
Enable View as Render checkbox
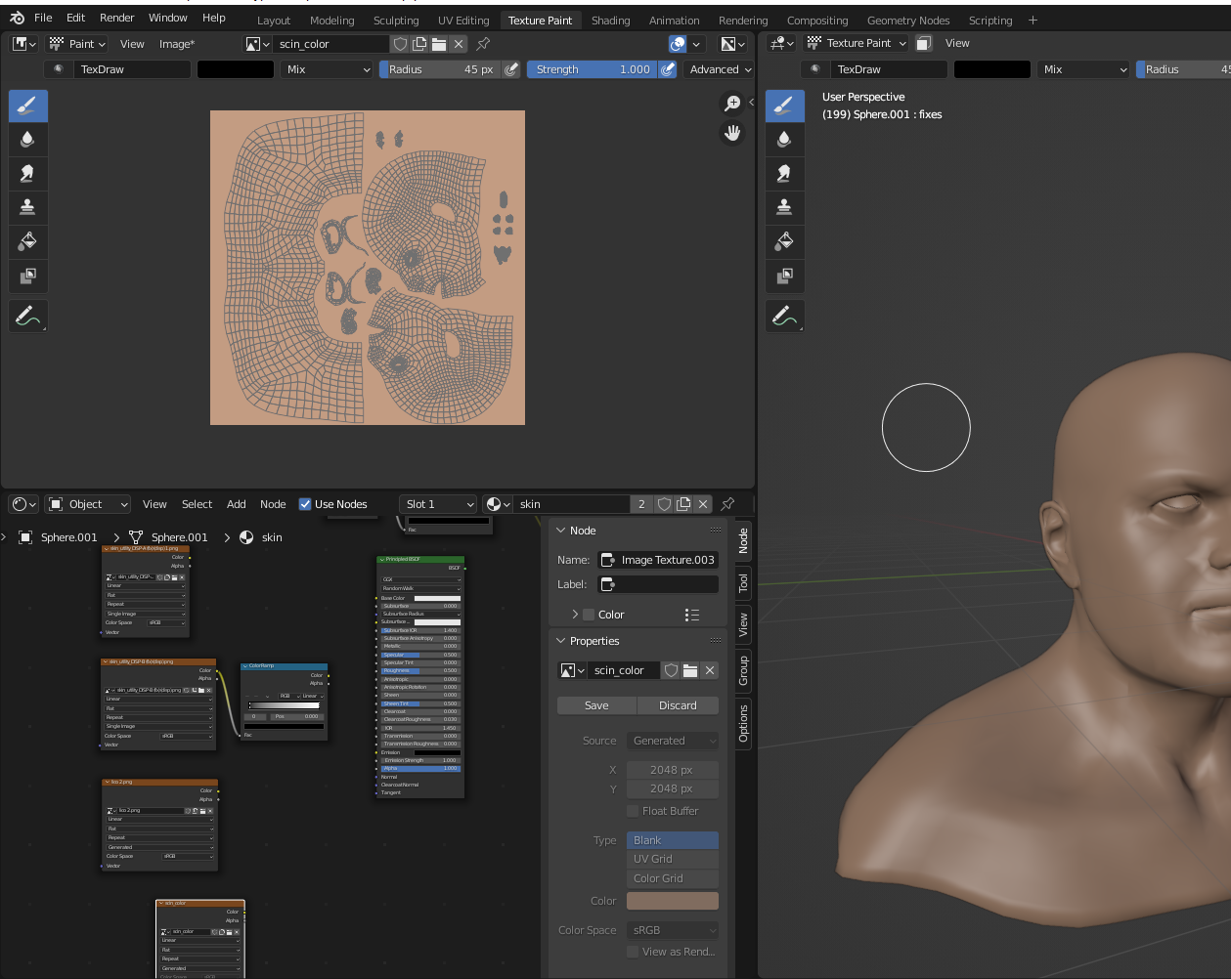[x=633, y=952]
